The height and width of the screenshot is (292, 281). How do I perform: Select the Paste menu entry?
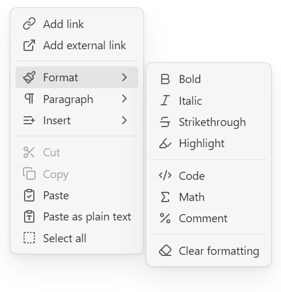77,195
